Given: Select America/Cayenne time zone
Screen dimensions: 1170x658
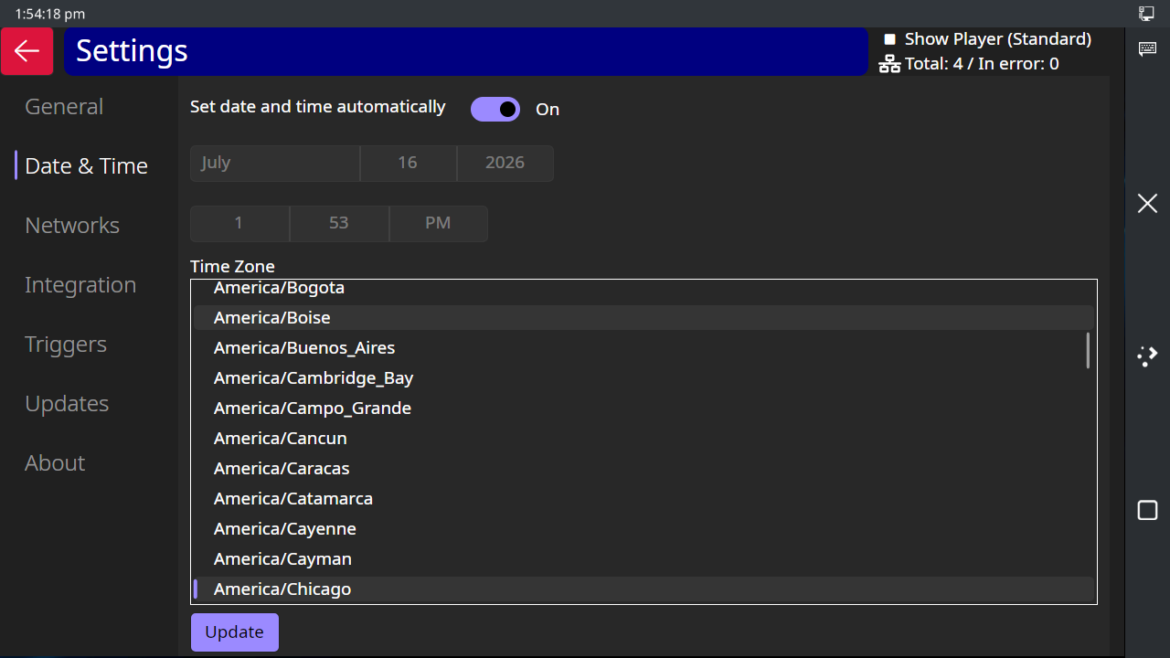Looking at the screenshot, I should [643, 528].
